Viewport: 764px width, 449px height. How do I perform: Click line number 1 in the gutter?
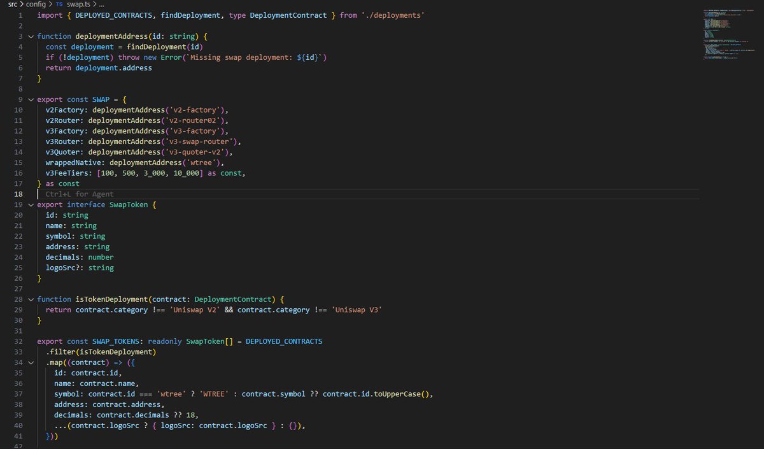tap(21, 15)
